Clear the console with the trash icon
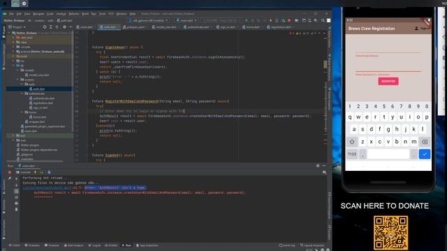The width and height of the screenshot is (447, 251). (16, 209)
